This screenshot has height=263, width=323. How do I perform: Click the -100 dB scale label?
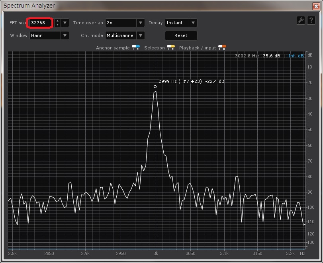tap(310, 207)
